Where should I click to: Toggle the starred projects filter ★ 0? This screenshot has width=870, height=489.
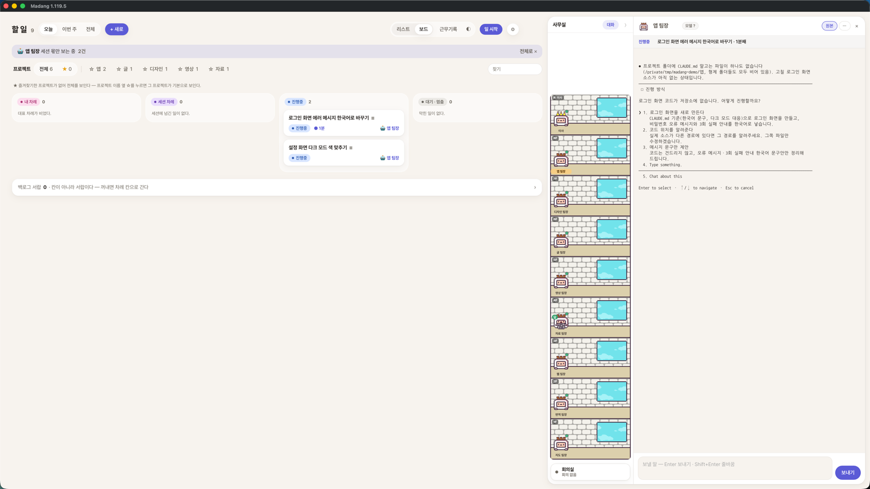[67, 69]
